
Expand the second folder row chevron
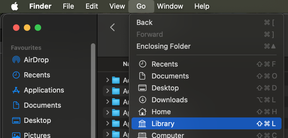tap(108, 91)
